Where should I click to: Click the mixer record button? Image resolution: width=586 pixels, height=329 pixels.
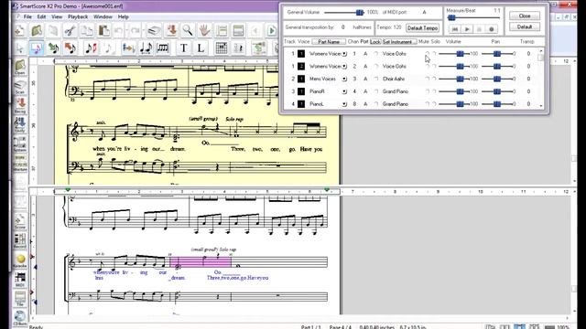[x=492, y=28]
